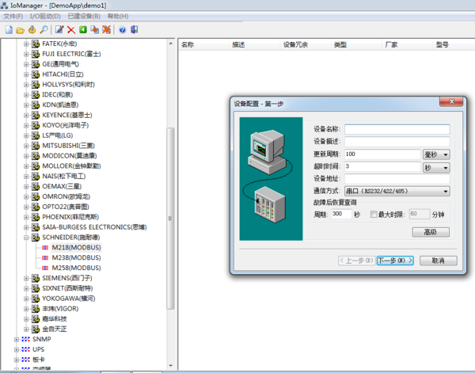This screenshot has height=373, width=475.
Task: Click the tree scrollbar down arrow
Action: click(x=170, y=366)
